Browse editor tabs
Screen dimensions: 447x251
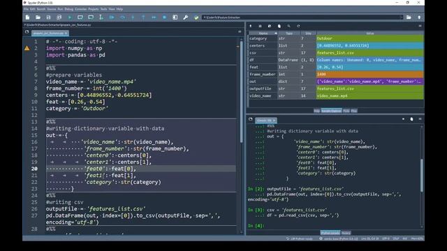27,32
